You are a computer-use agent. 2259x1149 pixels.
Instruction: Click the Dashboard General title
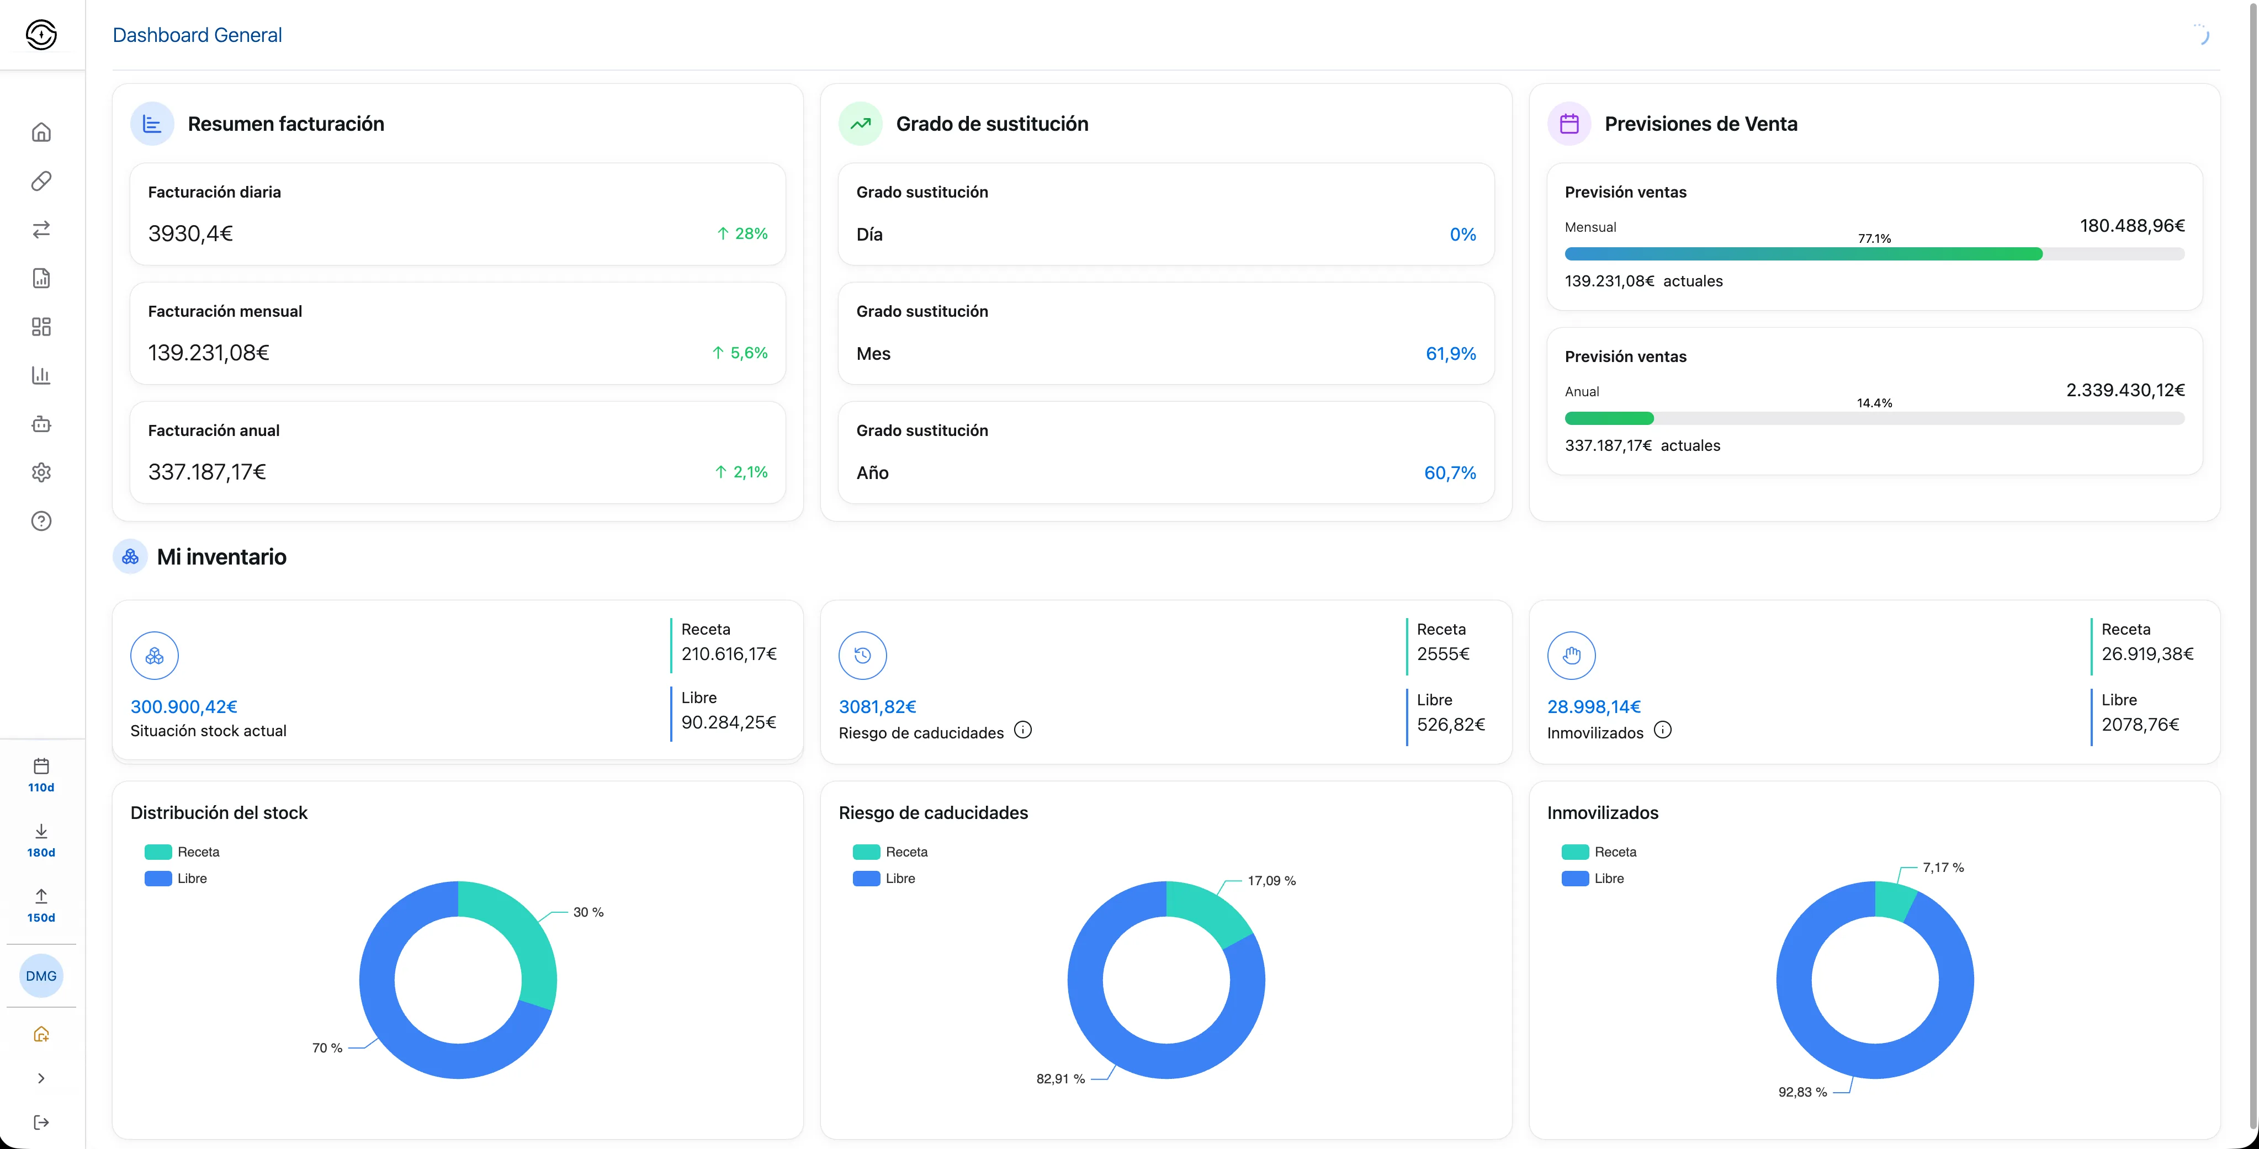click(197, 35)
